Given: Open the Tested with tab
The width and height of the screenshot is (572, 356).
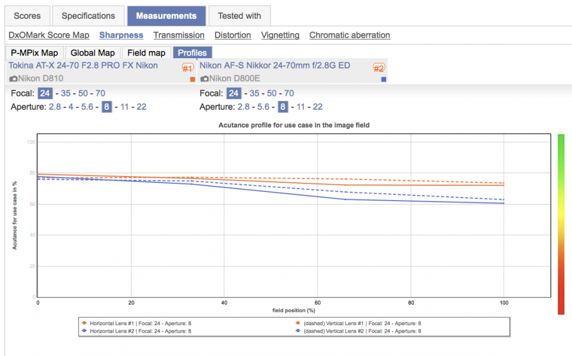Looking at the screenshot, I should coord(239,16).
